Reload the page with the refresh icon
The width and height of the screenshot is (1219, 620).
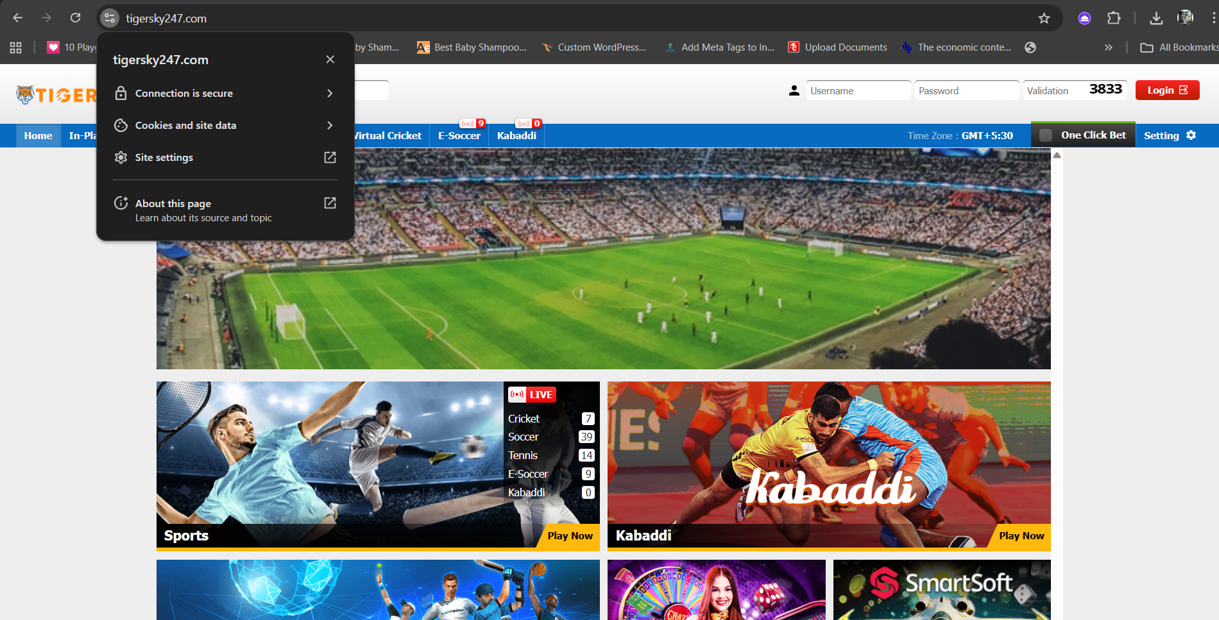coord(75,18)
